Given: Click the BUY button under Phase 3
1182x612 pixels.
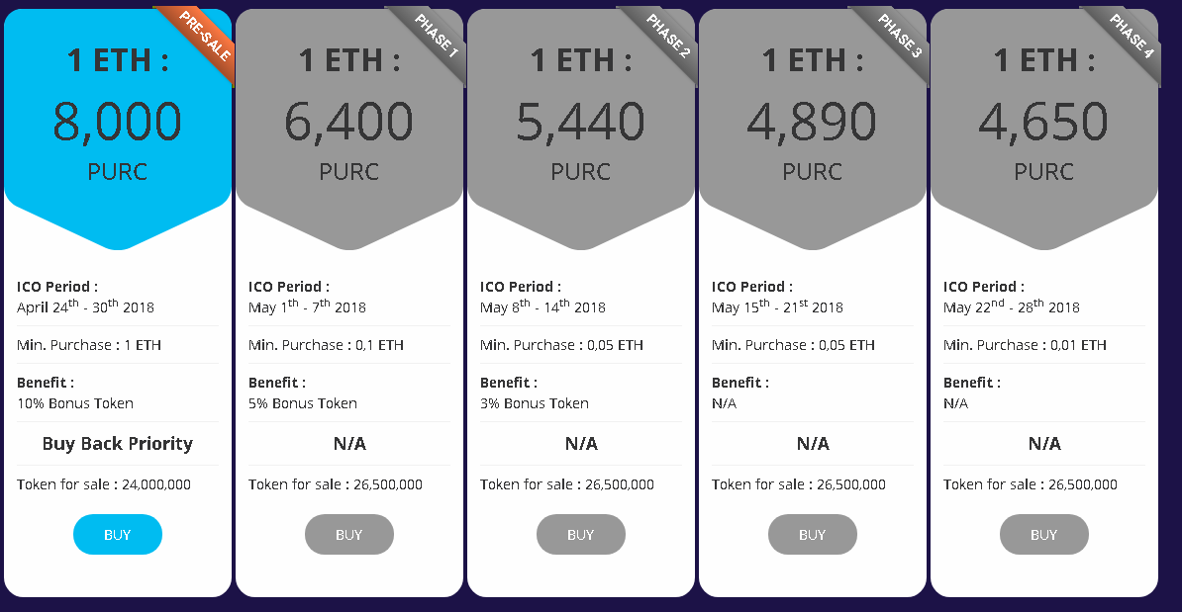Looking at the screenshot, I should point(813,535).
